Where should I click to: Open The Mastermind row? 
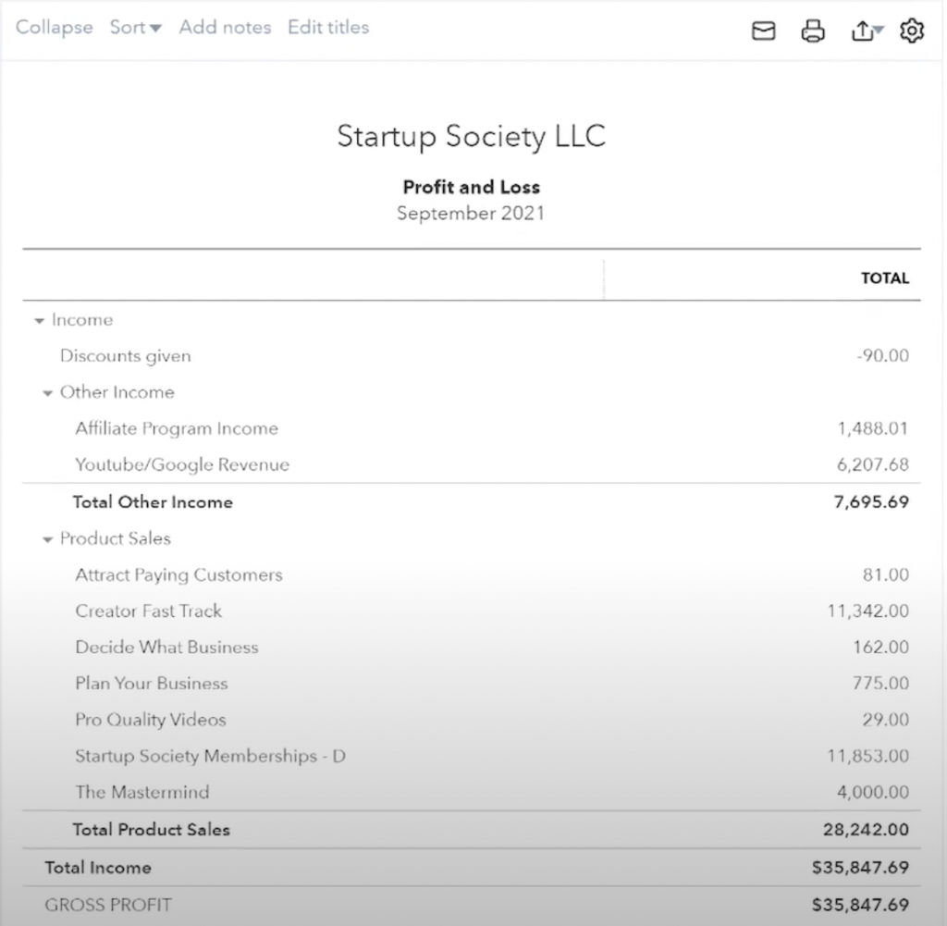(x=141, y=792)
